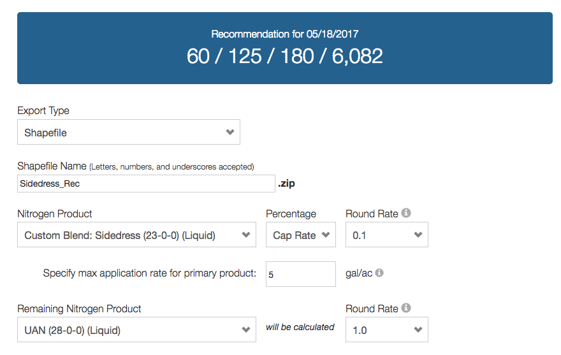Click the 60 / 125 / 180 / 6,082 values

coord(284,57)
